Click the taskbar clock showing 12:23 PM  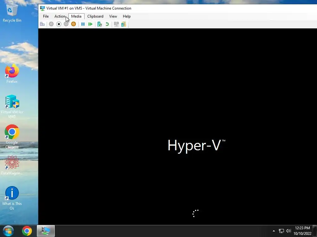coord(302,231)
